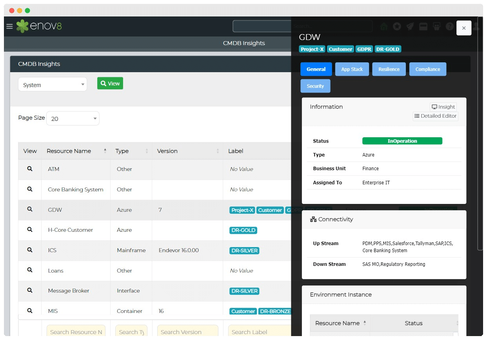This screenshot has height=340, width=487.
Task: Click the Search Version filter field
Action: (x=187, y=332)
